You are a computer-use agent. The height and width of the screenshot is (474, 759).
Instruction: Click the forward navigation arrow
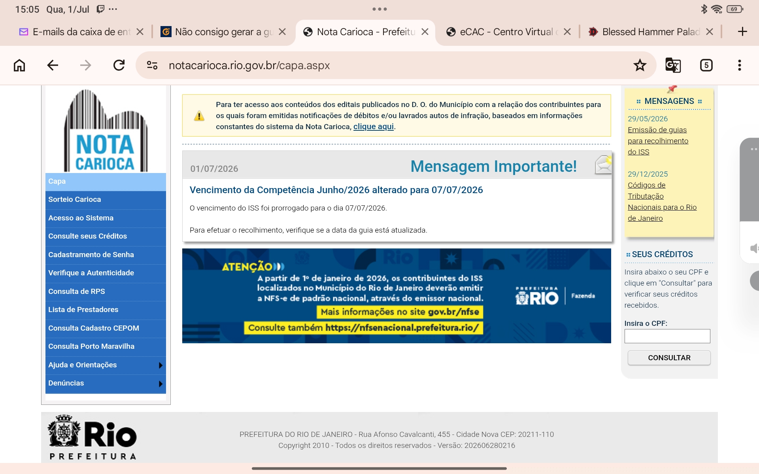pos(85,65)
